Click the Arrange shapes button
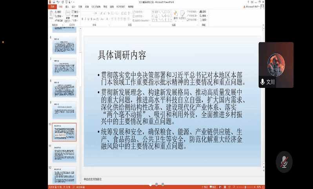 click(x=175, y=16)
